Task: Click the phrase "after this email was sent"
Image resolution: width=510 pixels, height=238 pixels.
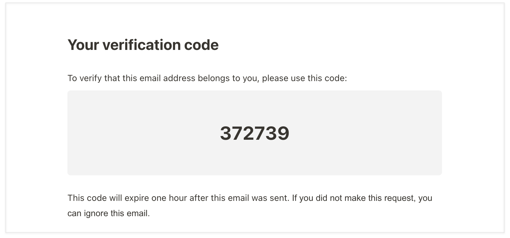Action: pyautogui.click(x=239, y=198)
